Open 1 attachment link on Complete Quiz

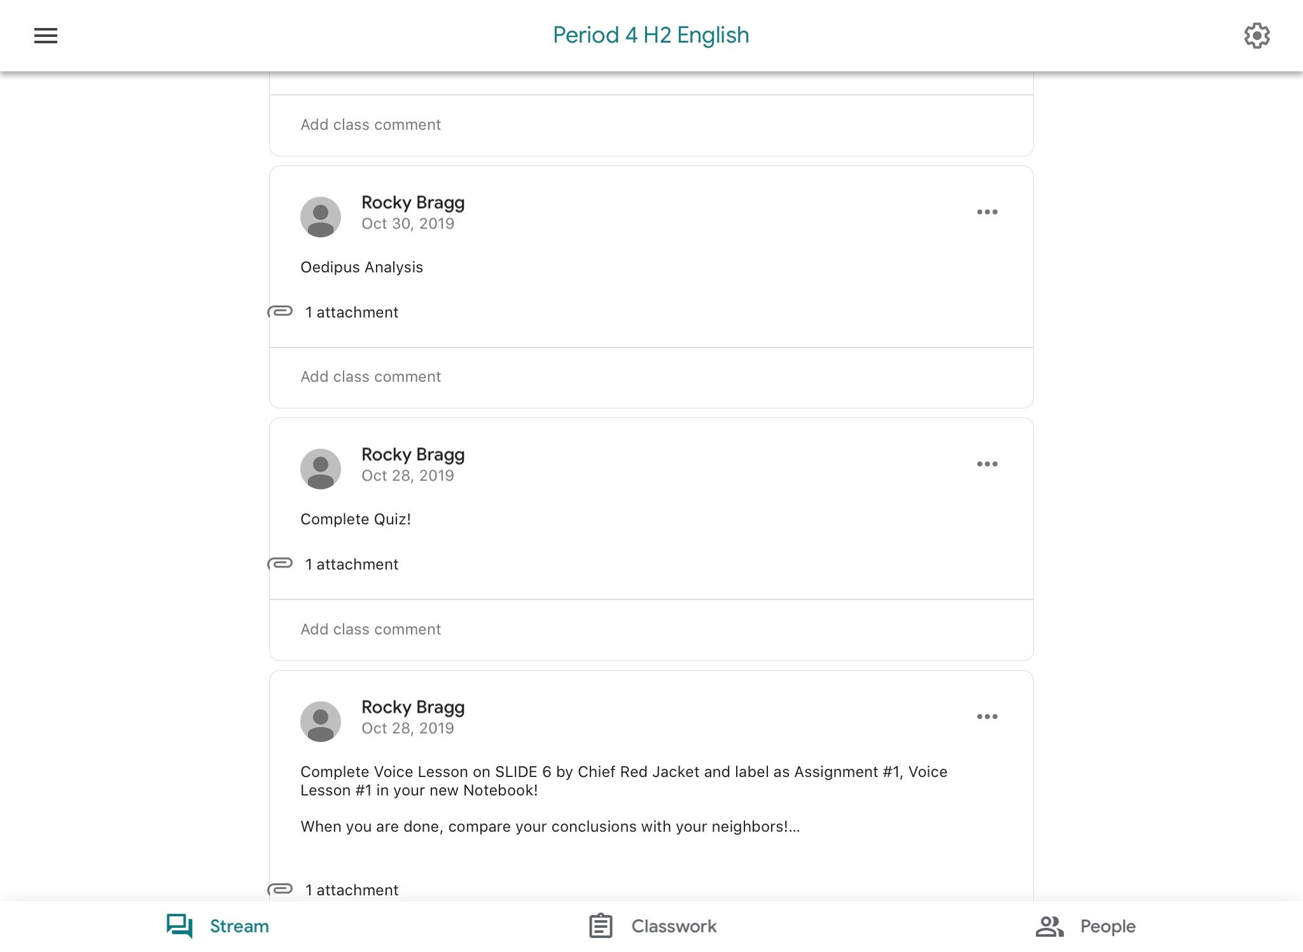pyautogui.click(x=352, y=564)
